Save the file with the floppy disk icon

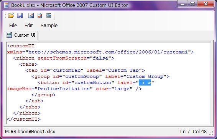click(x=20, y=16)
